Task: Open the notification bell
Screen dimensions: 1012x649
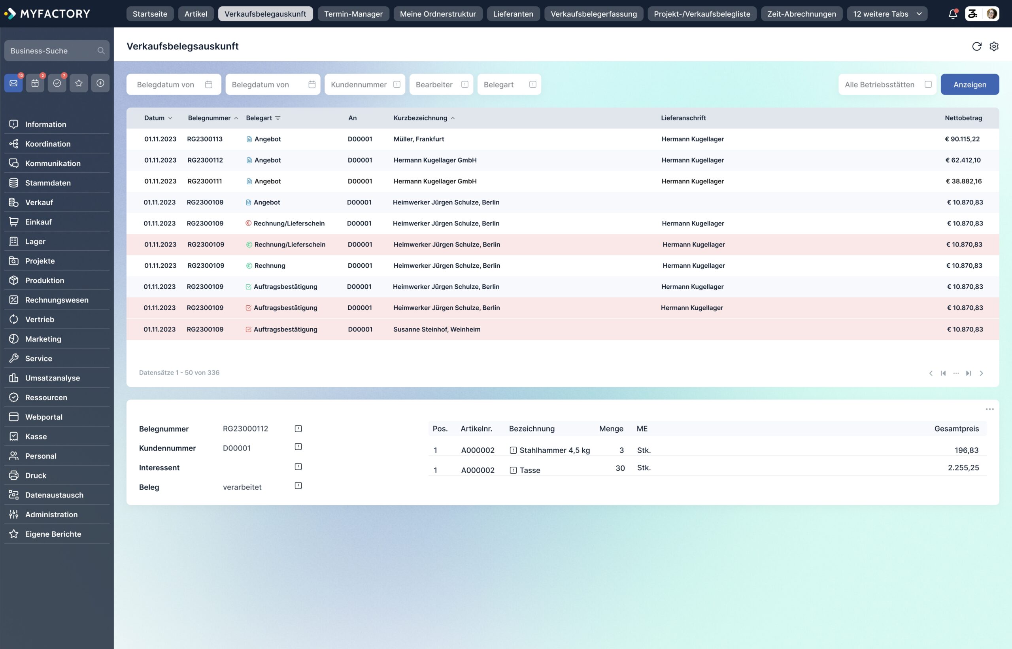Action: pos(953,14)
